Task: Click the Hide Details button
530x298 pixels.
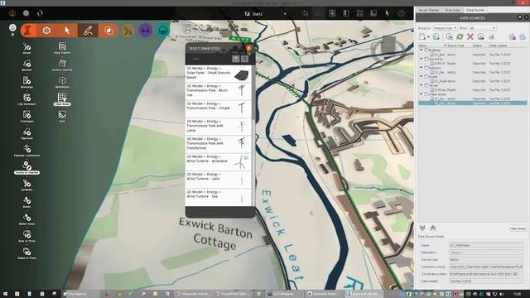Action: tap(518, 228)
